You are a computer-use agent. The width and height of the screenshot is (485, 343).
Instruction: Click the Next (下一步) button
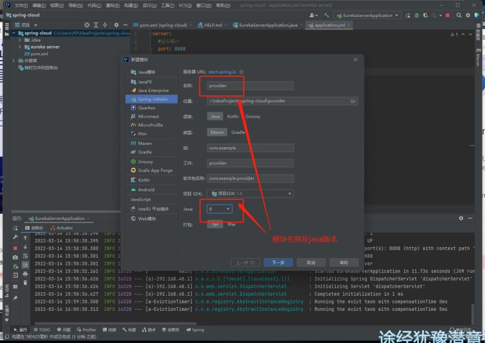[278, 262]
